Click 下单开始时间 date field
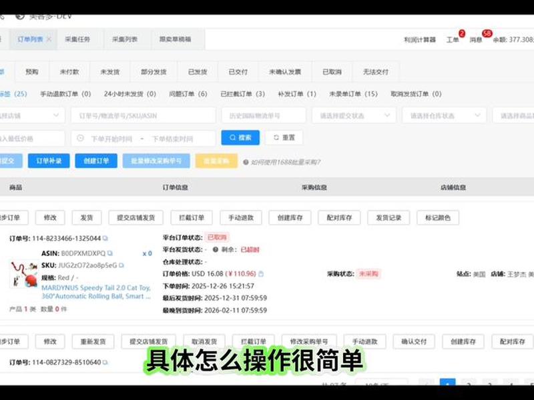This screenshot has width=534, height=400. click(x=111, y=139)
